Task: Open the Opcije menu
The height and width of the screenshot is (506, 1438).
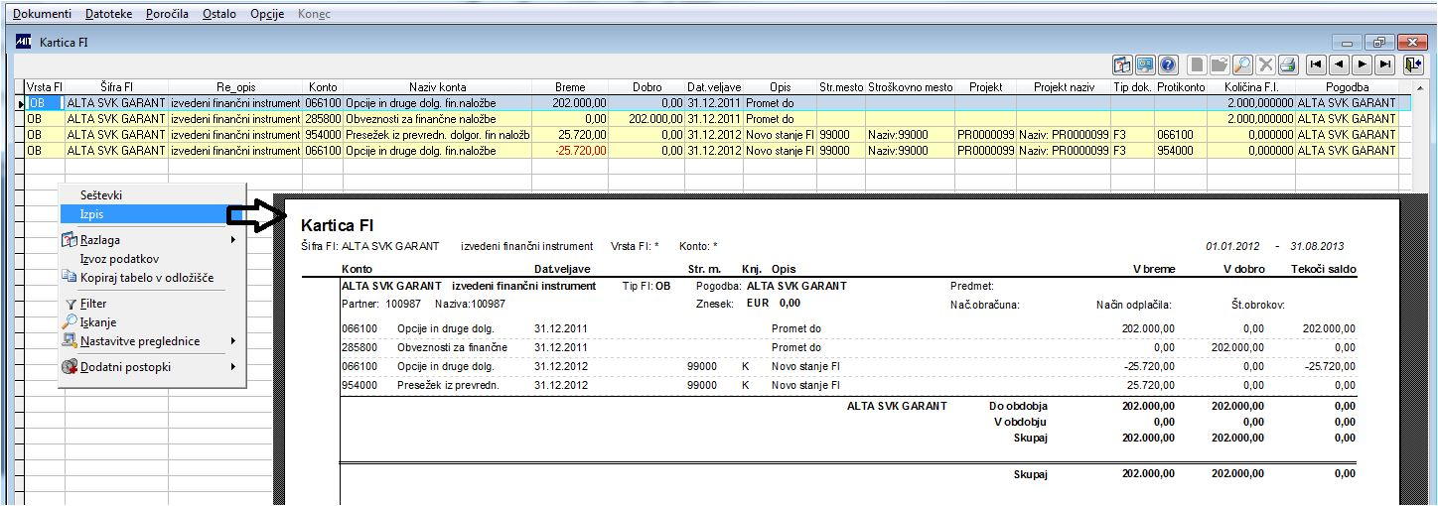Action: point(267,14)
